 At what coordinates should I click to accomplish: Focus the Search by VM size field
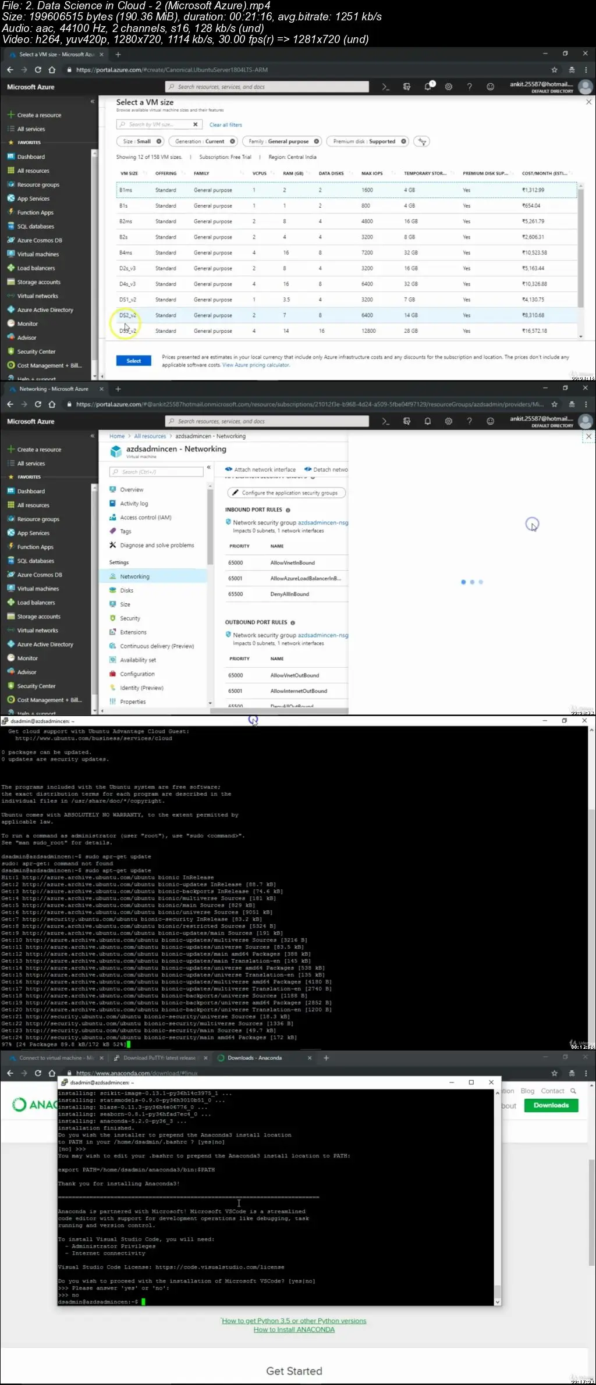pos(154,124)
